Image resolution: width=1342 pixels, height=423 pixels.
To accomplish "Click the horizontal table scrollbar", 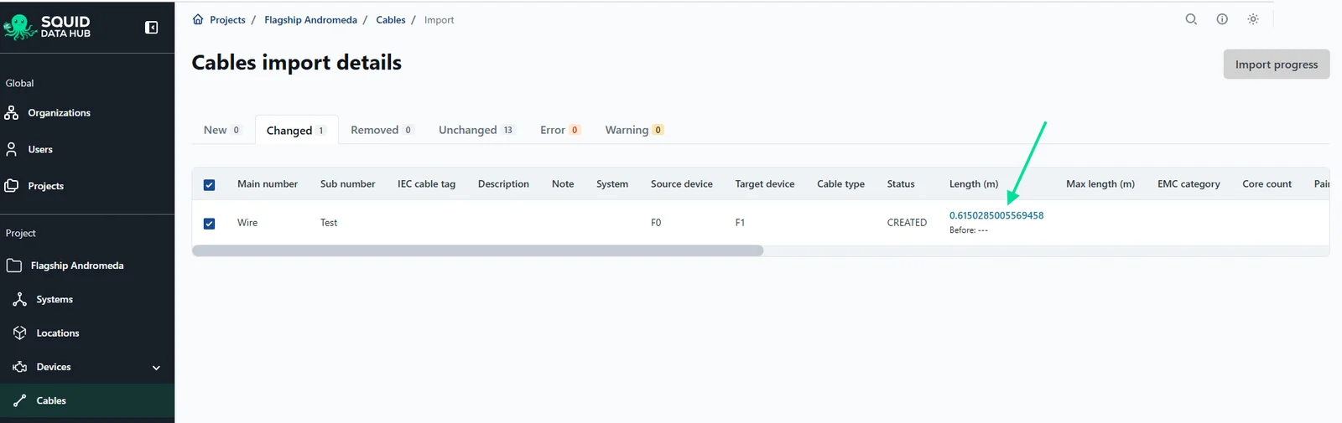I will [478, 250].
